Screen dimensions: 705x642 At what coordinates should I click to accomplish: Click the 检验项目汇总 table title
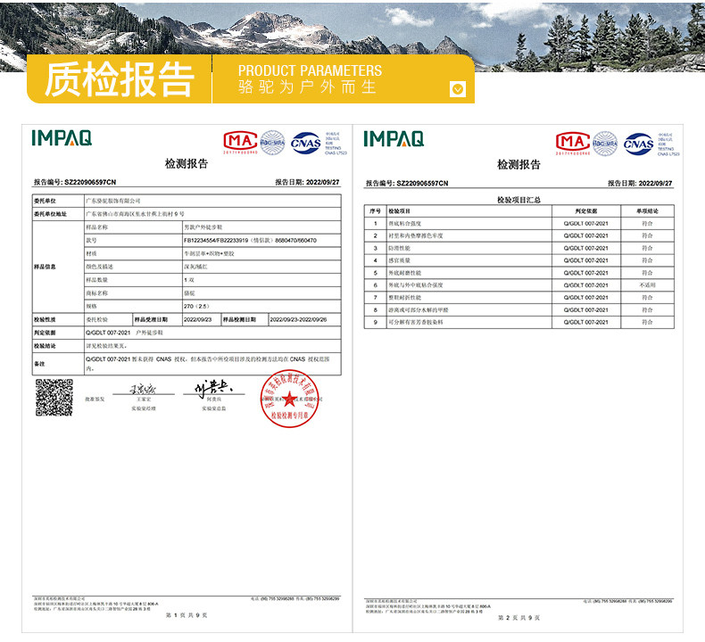(x=518, y=200)
